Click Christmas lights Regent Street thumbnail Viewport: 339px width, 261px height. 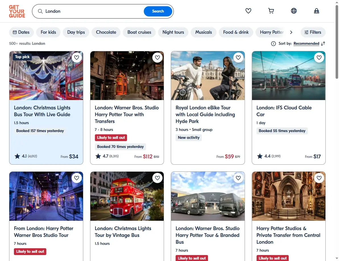46,76
